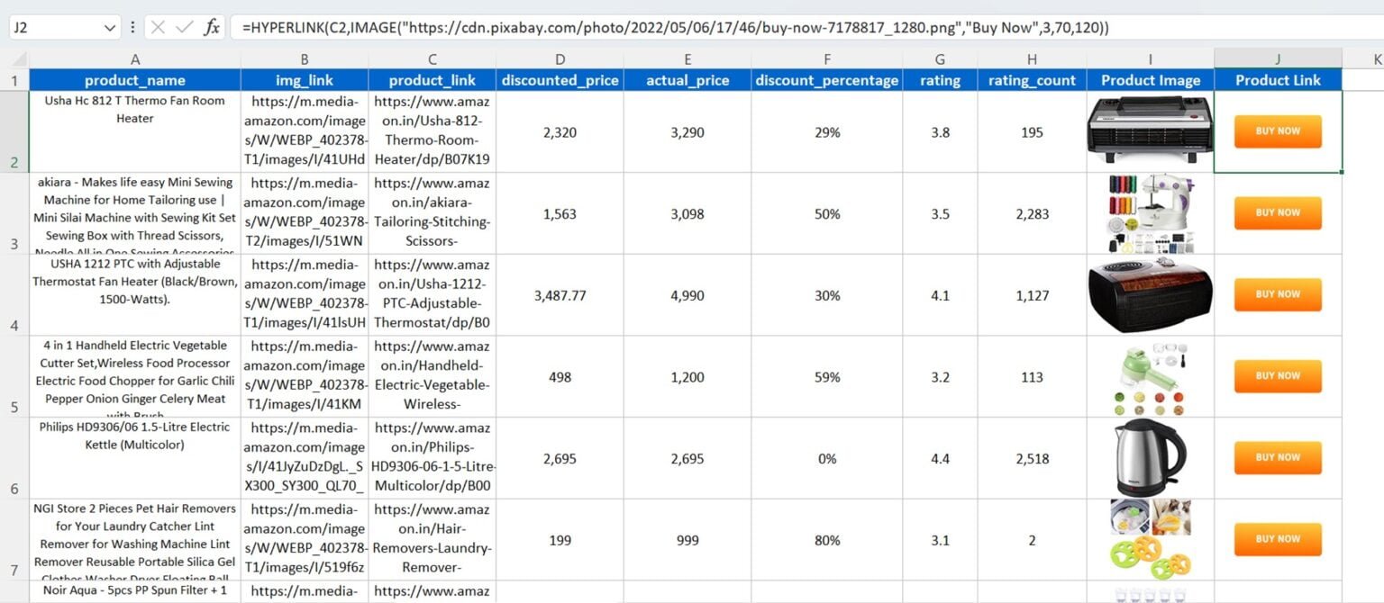This screenshot has height=603, width=1384.
Task: Select row 4 using its row header
Action: pos(14,295)
